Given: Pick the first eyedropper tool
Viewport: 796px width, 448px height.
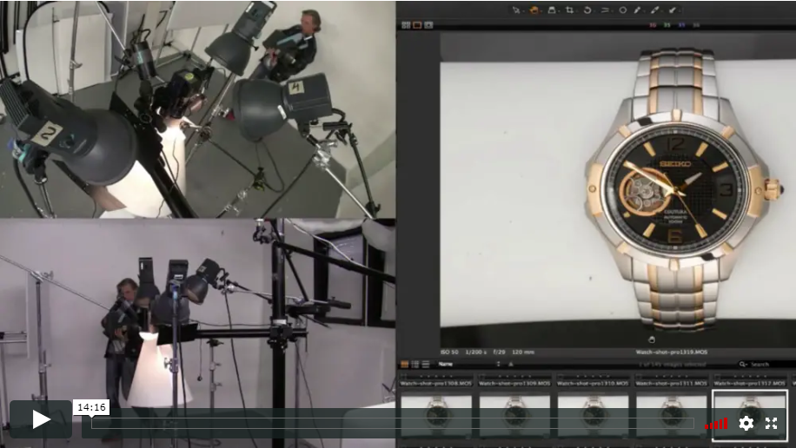Looking at the screenshot, I should (x=638, y=10).
